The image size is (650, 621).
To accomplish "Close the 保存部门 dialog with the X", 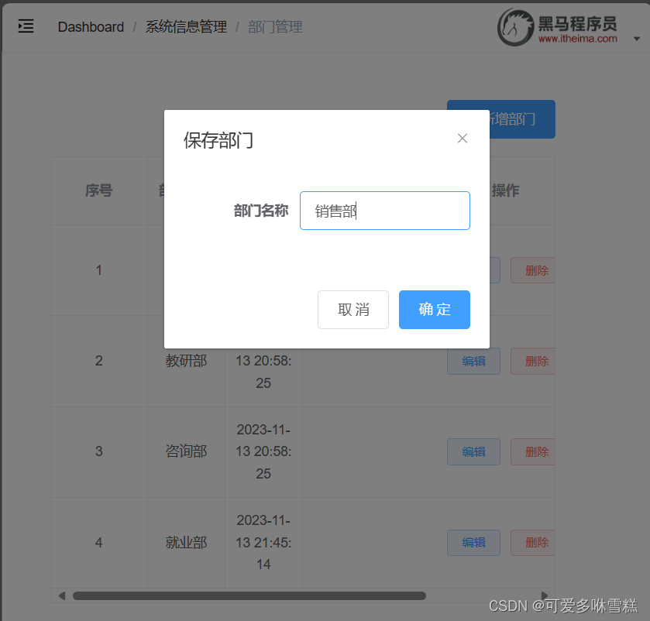I will [x=463, y=138].
